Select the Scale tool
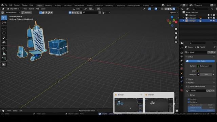This screenshot has width=217, height=122. click(x=4, y=38)
